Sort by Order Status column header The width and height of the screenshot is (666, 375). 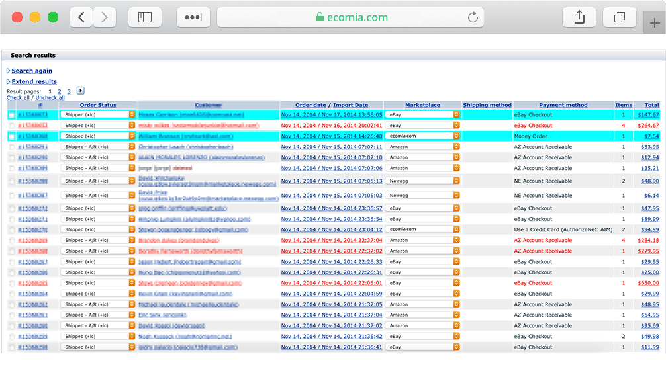pyautogui.click(x=98, y=105)
